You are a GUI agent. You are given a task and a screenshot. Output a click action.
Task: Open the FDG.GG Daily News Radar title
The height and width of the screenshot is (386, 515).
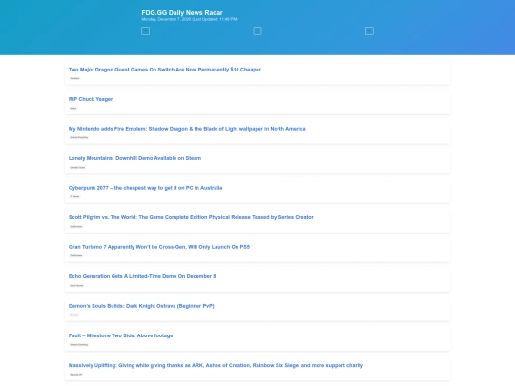(182, 12)
